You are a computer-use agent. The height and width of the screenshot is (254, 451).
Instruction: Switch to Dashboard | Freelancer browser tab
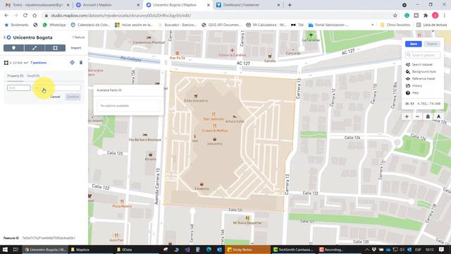pyautogui.click(x=247, y=5)
